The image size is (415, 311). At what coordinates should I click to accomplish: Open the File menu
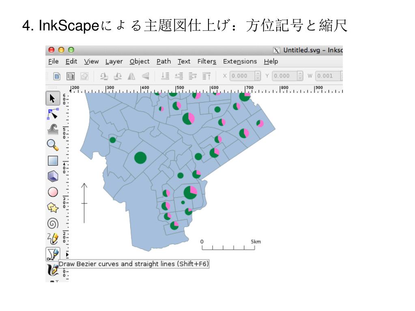pos(54,61)
